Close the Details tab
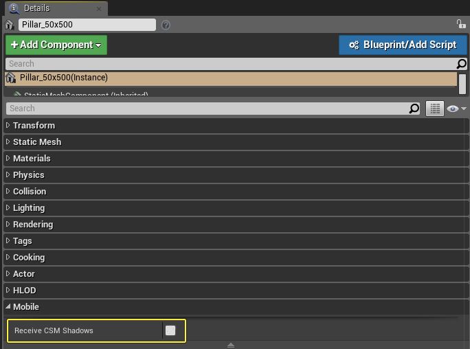The height and width of the screenshot is (349, 470). click(x=99, y=9)
